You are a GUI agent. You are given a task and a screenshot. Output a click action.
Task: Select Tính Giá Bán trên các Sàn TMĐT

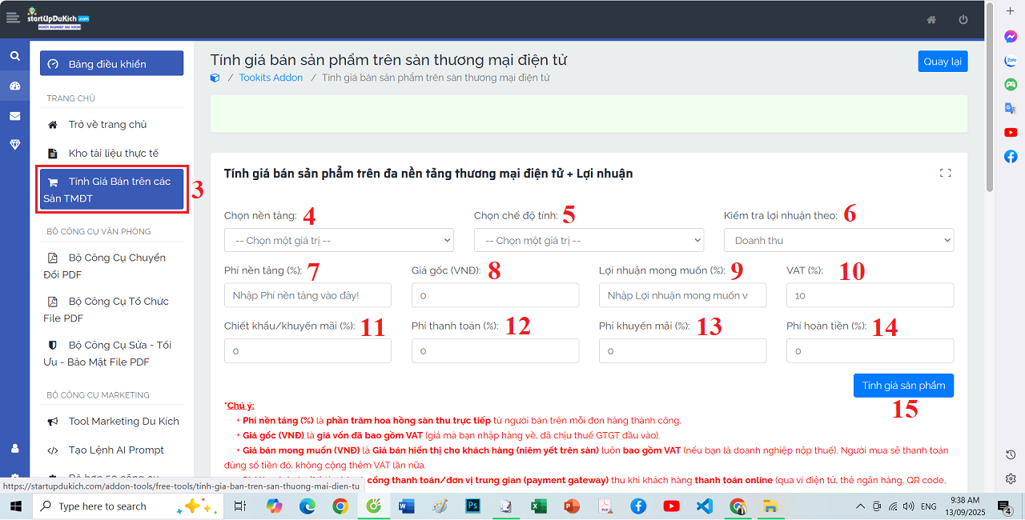tap(111, 190)
